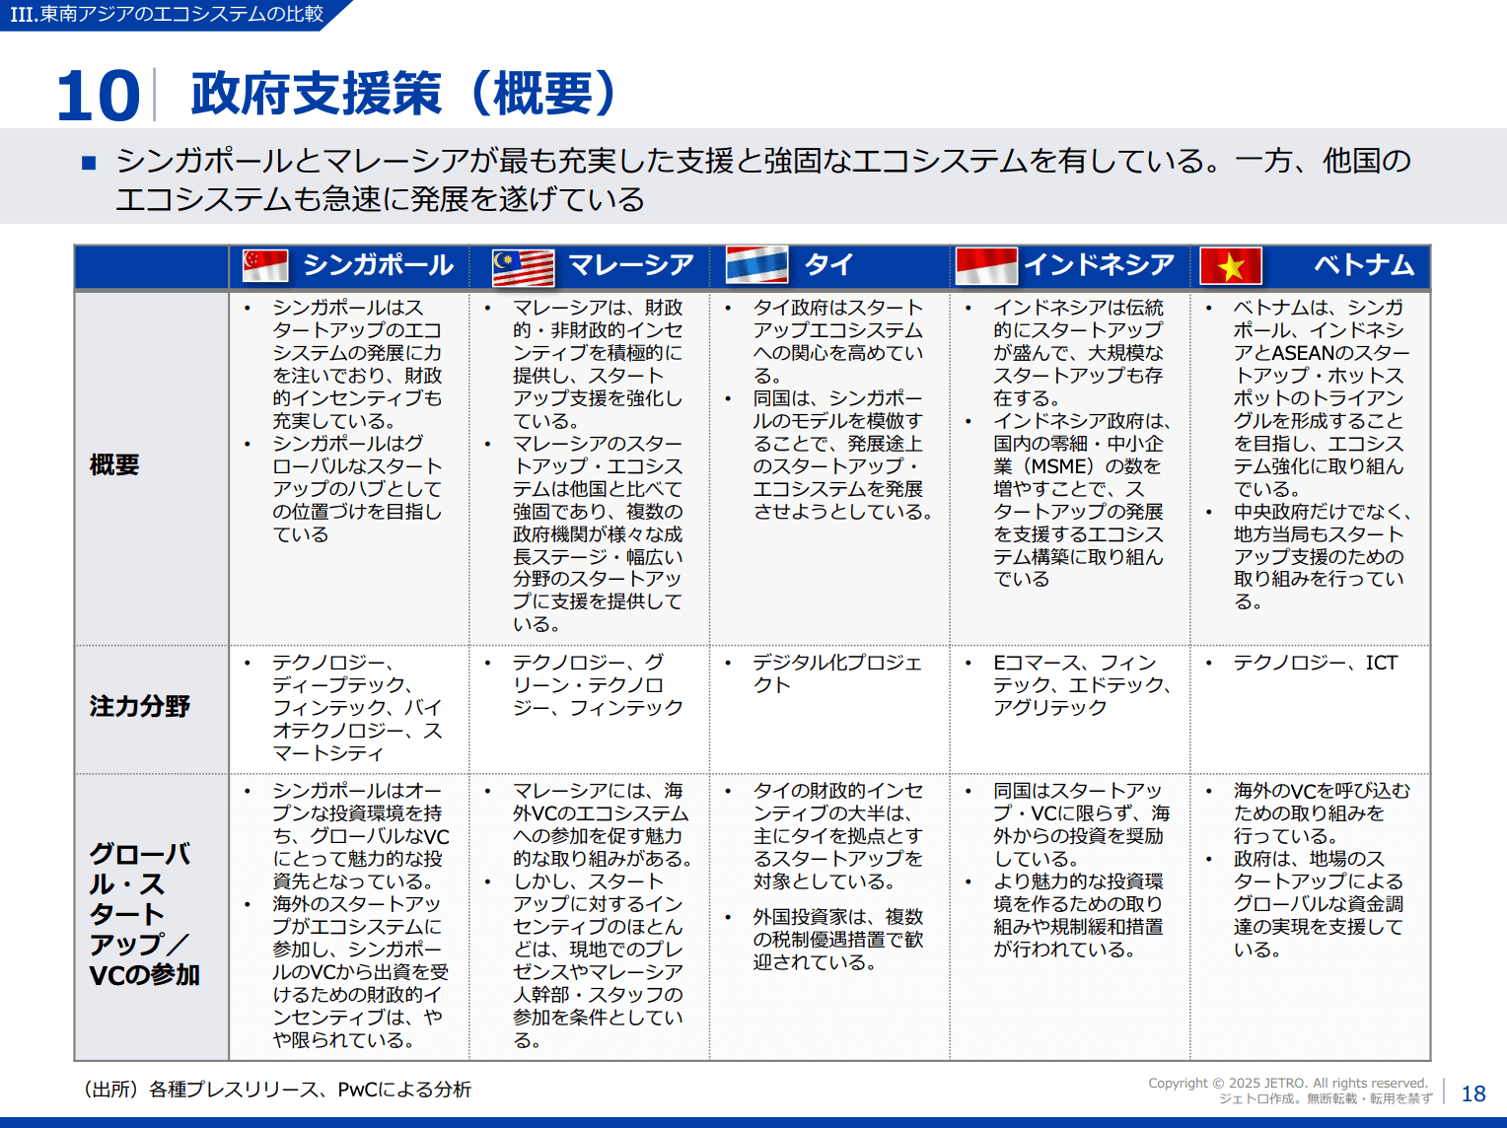Click the Indonesia flag icon
This screenshot has width=1507, height=1128.
tap(987, 266)
